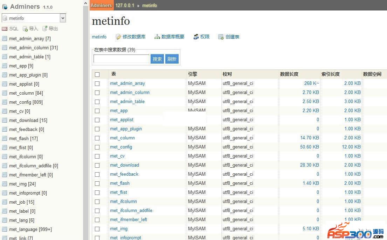
Task: Open met_config table link in main list
Action: [x=121, y=147]
